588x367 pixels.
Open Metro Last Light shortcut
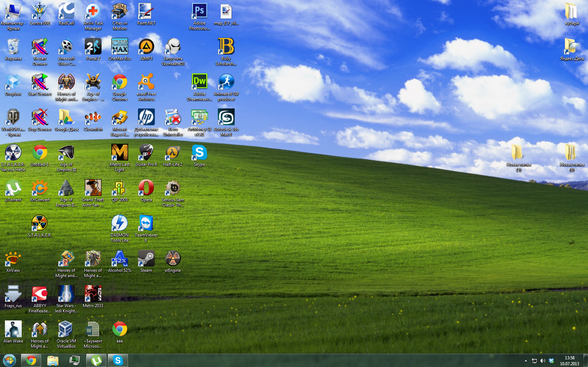[120, 158]
